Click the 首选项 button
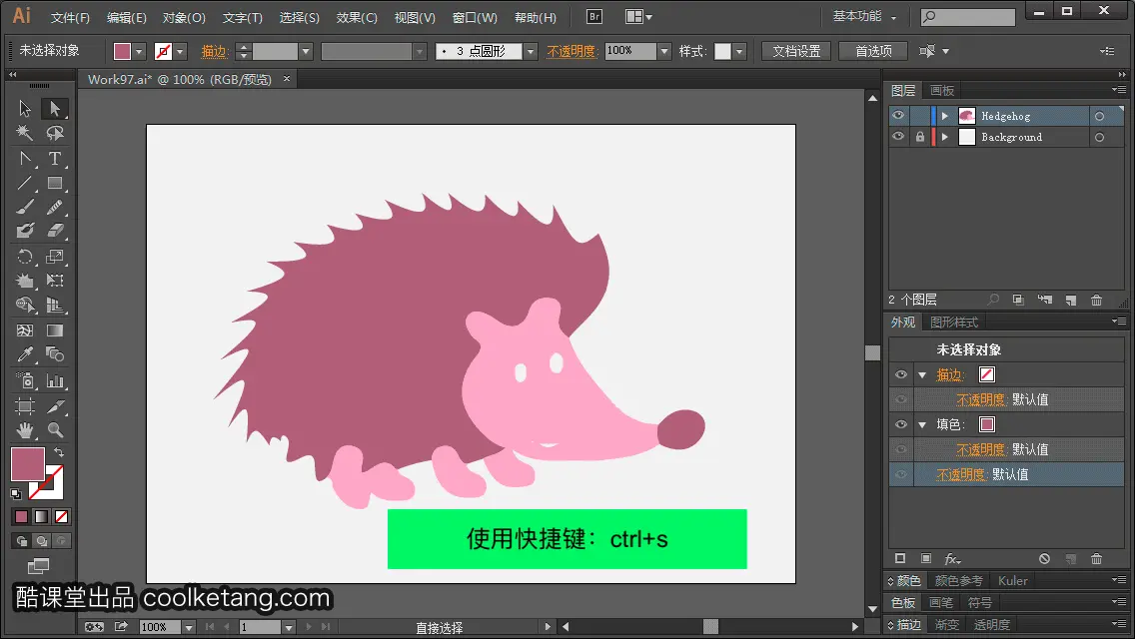 (x=873, y=51)
